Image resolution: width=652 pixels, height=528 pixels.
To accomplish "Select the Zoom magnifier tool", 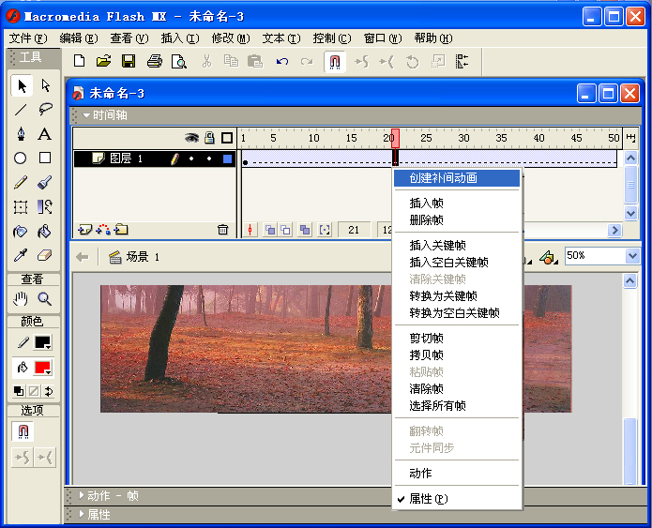I will pos(45,298).
